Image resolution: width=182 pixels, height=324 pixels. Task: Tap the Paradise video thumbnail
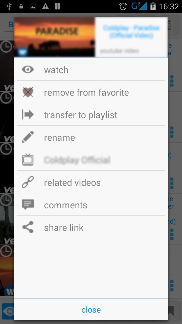(x=54, y=37)
